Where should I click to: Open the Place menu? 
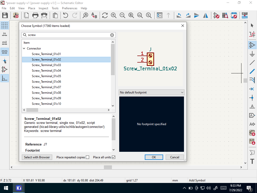pos(31,8)
